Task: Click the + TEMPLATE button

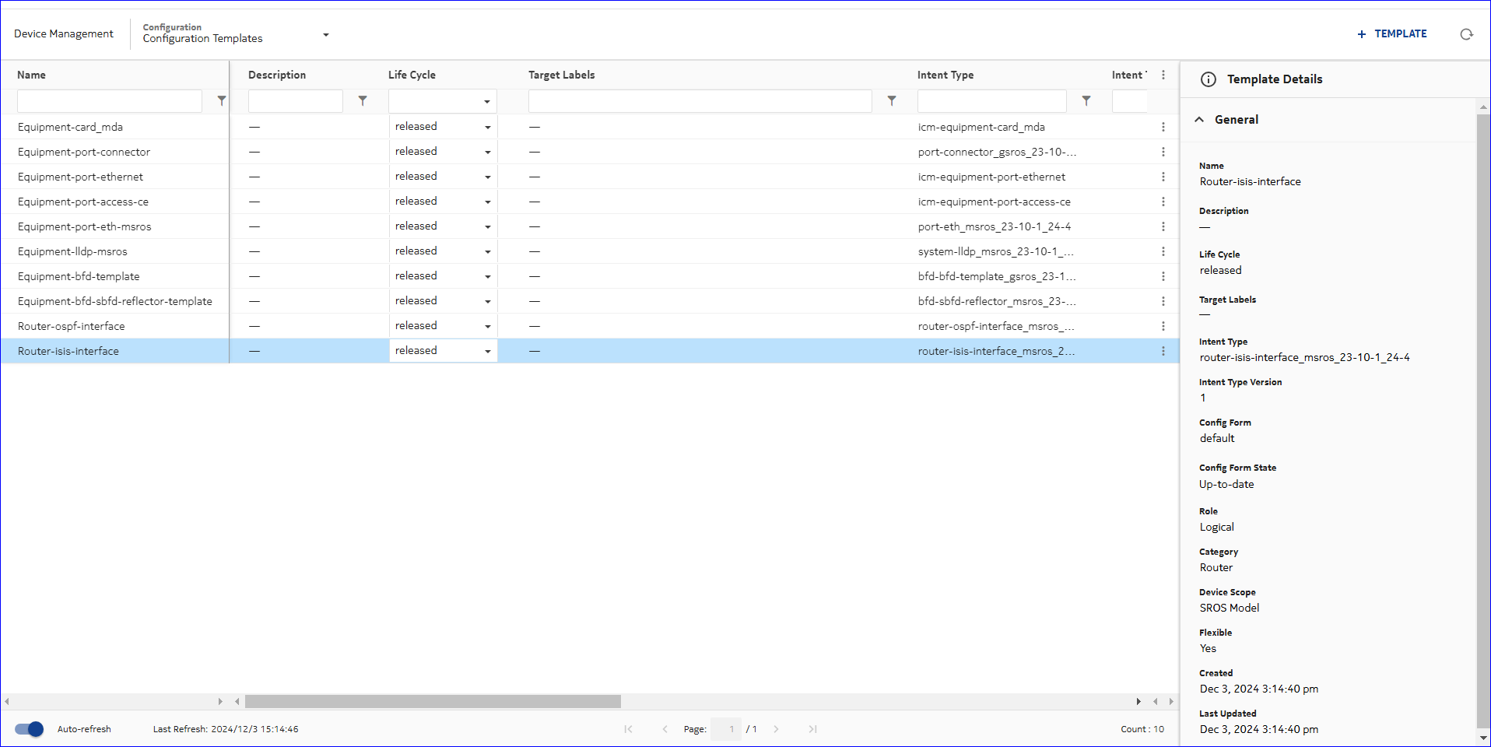Action: pos(1391,34)
